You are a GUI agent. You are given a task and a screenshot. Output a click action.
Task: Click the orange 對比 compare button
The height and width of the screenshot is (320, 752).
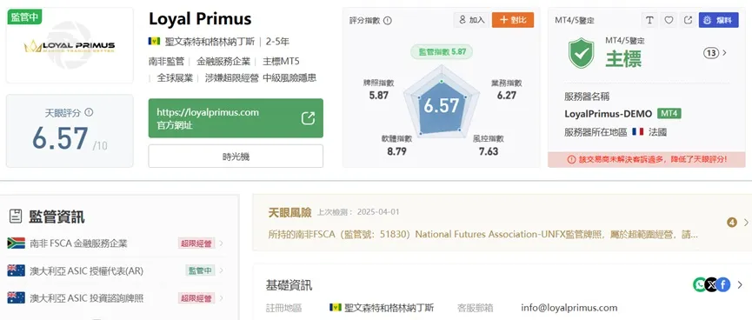513,20
